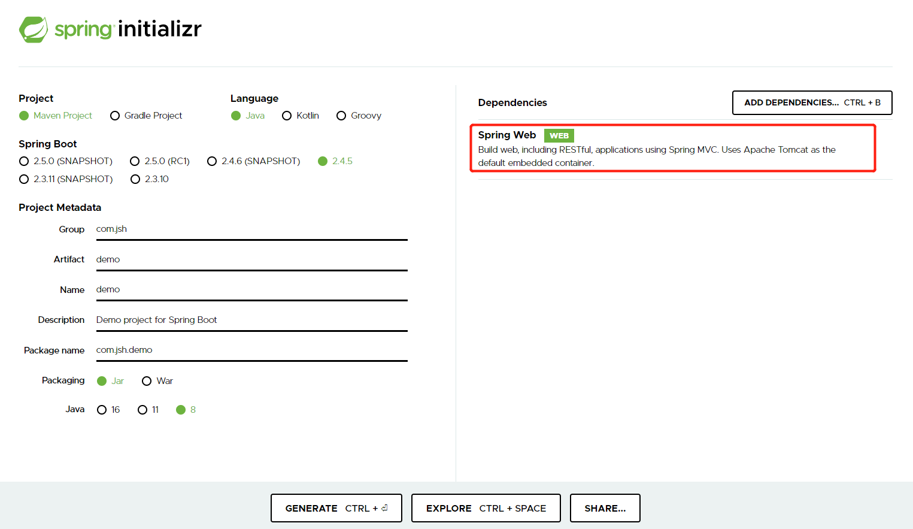Screen dimensions: 913x529
Task: Edit the Description input field
Action: (252, 321)
